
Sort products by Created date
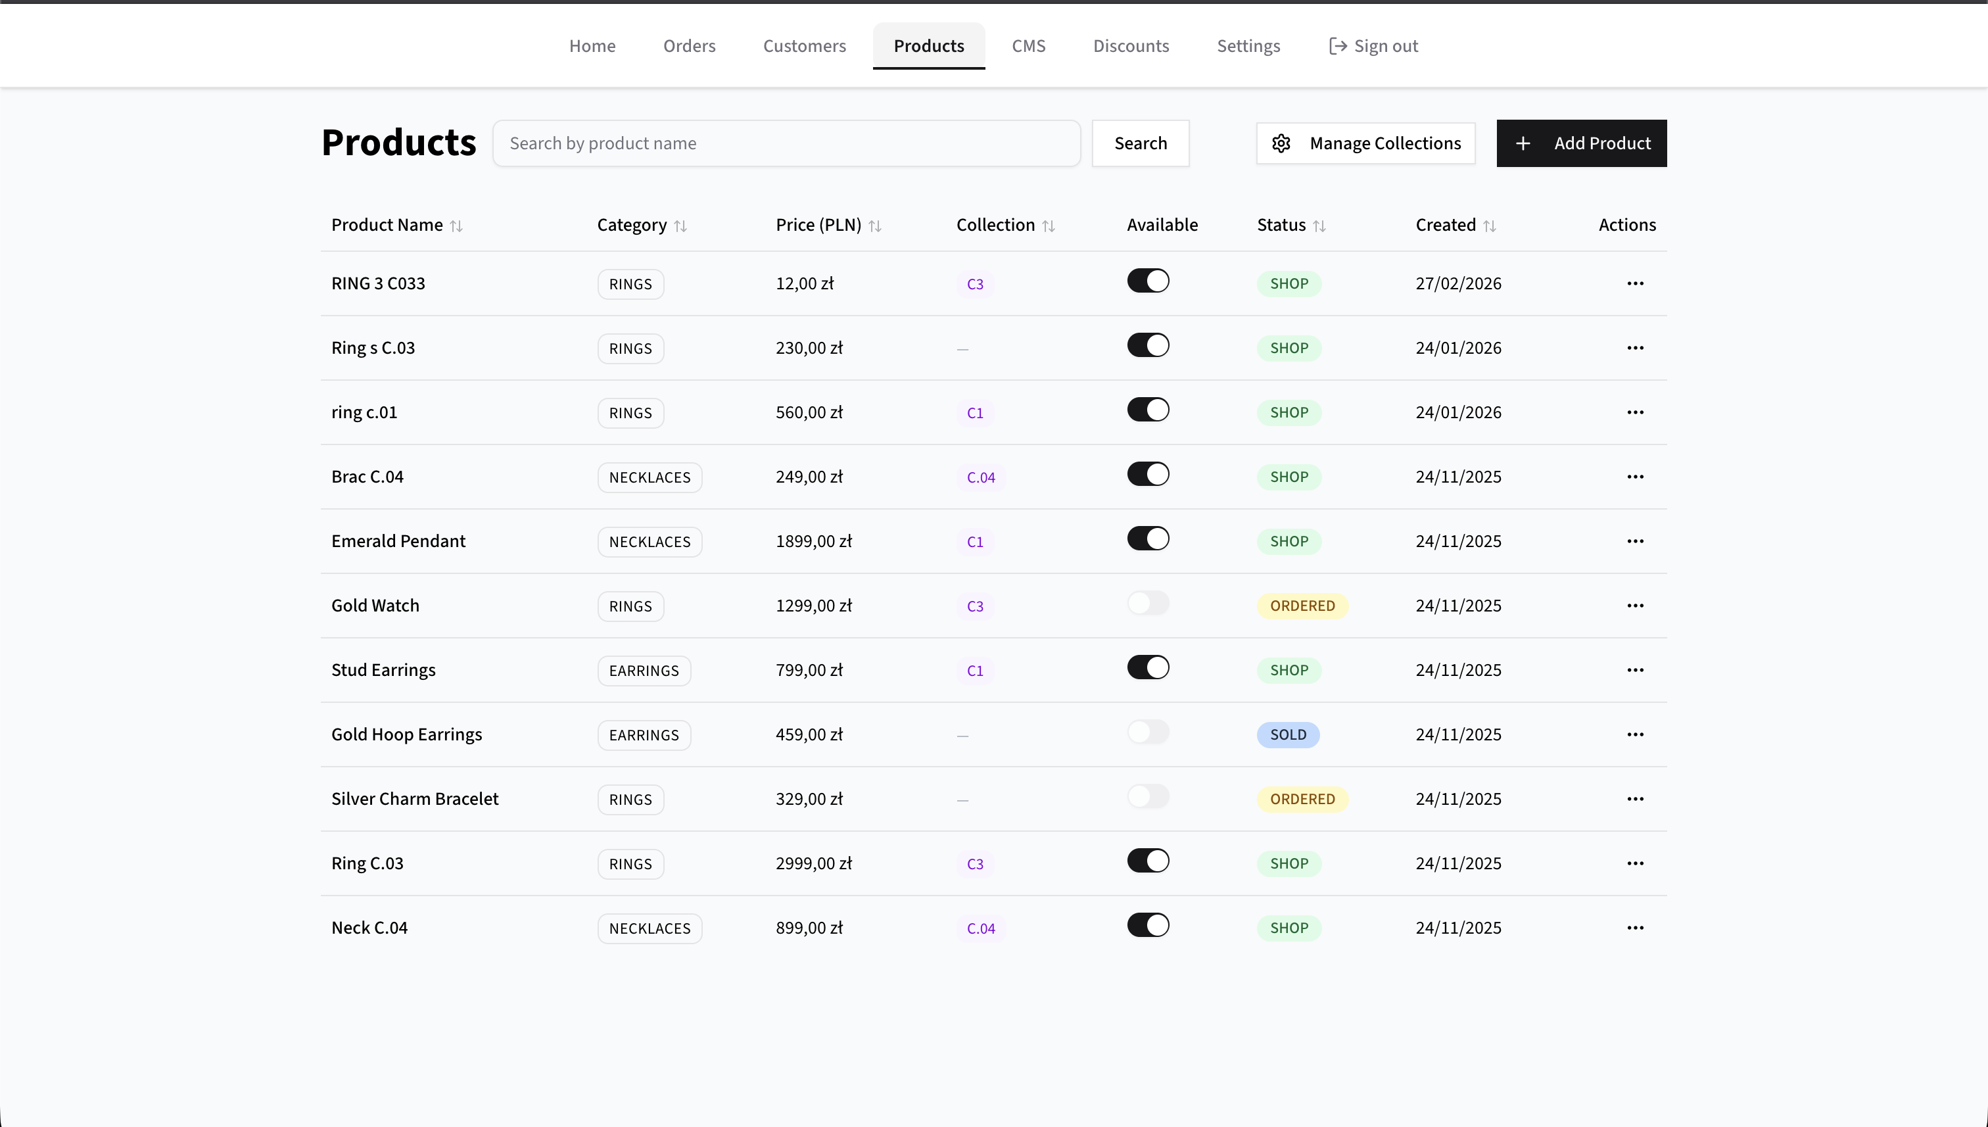[x=1490, y=226]
